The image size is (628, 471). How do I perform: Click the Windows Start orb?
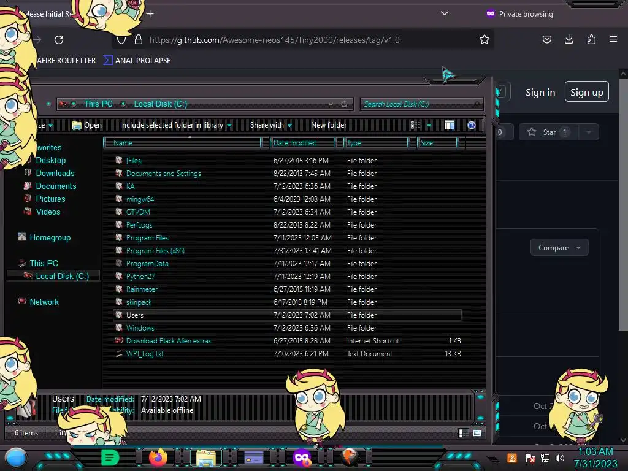16,458
